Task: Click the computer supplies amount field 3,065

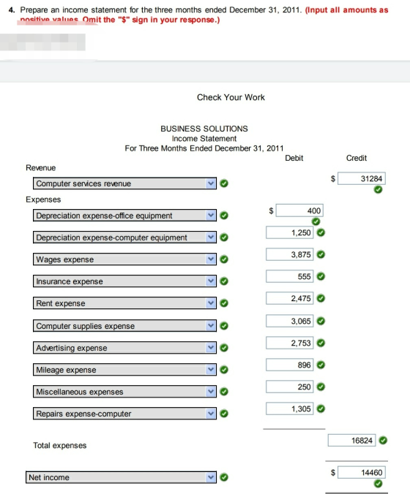Action: [290, 321]
